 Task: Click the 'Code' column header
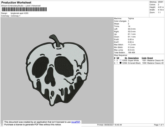(x=144, y=58)
